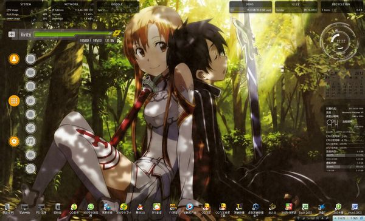Viewport: 365px width, 221px height.
Task: Open the Recycle Bin desktop shortcut
Action: click(x=58, y=209)
